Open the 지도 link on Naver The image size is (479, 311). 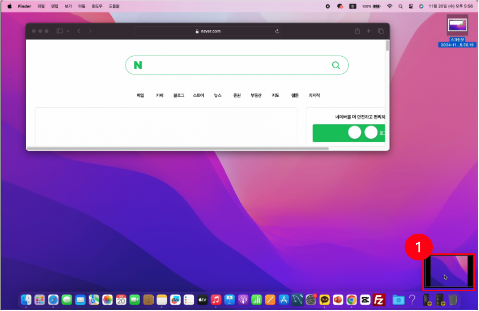coord(276,95)
